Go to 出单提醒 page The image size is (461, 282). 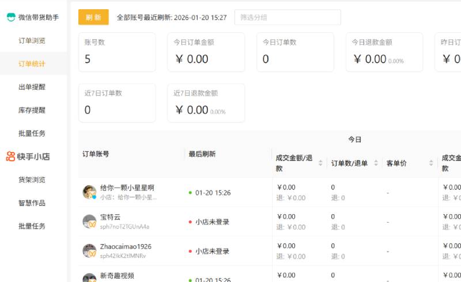pyautogui.click(x=32, y=87)
